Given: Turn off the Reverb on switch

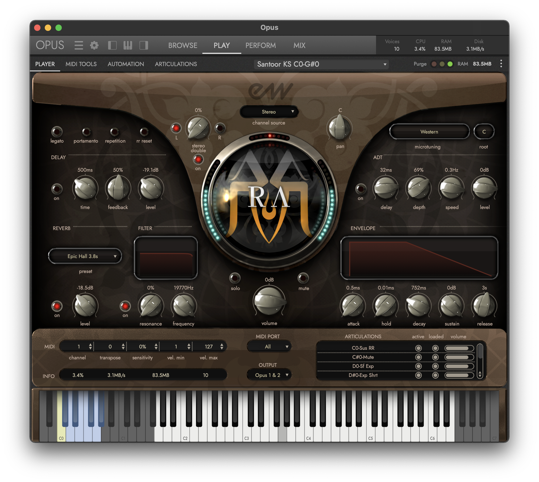Looking at the screenshot, I should 57,306.
